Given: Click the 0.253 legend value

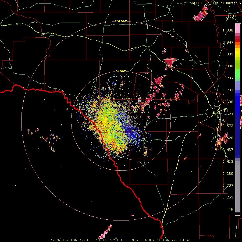Looking at the screenshot, I should [228, 197].
